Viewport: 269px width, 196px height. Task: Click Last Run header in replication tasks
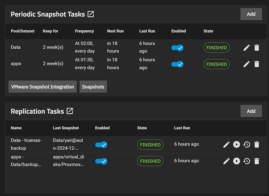pyautogui.click(x=182, y=128)
